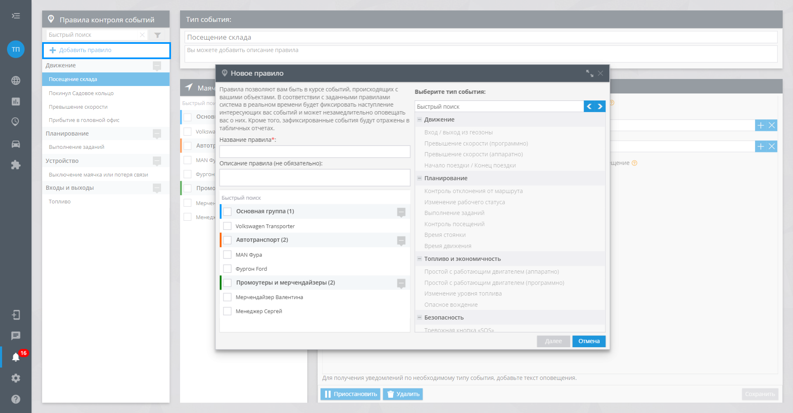793x413 pixels.
Task: Open the chat messages icon
Action: click(x=16, y=336)
